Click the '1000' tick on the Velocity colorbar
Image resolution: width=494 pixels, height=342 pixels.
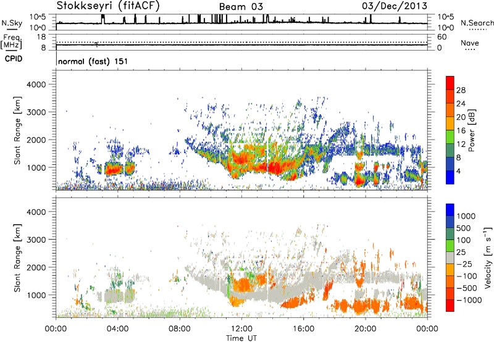pos(466,216)
